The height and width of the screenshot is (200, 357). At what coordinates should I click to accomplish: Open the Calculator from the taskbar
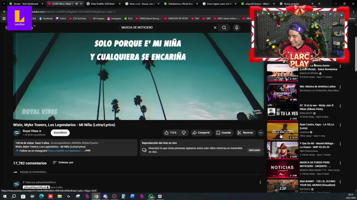123,196
